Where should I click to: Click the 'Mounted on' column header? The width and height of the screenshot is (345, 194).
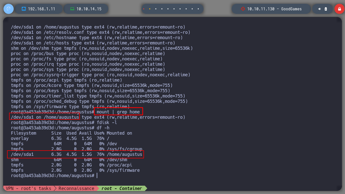pos(119,133)
